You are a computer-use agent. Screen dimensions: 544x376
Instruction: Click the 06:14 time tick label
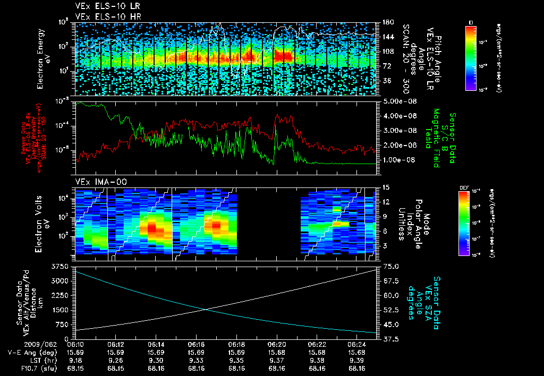156,345
